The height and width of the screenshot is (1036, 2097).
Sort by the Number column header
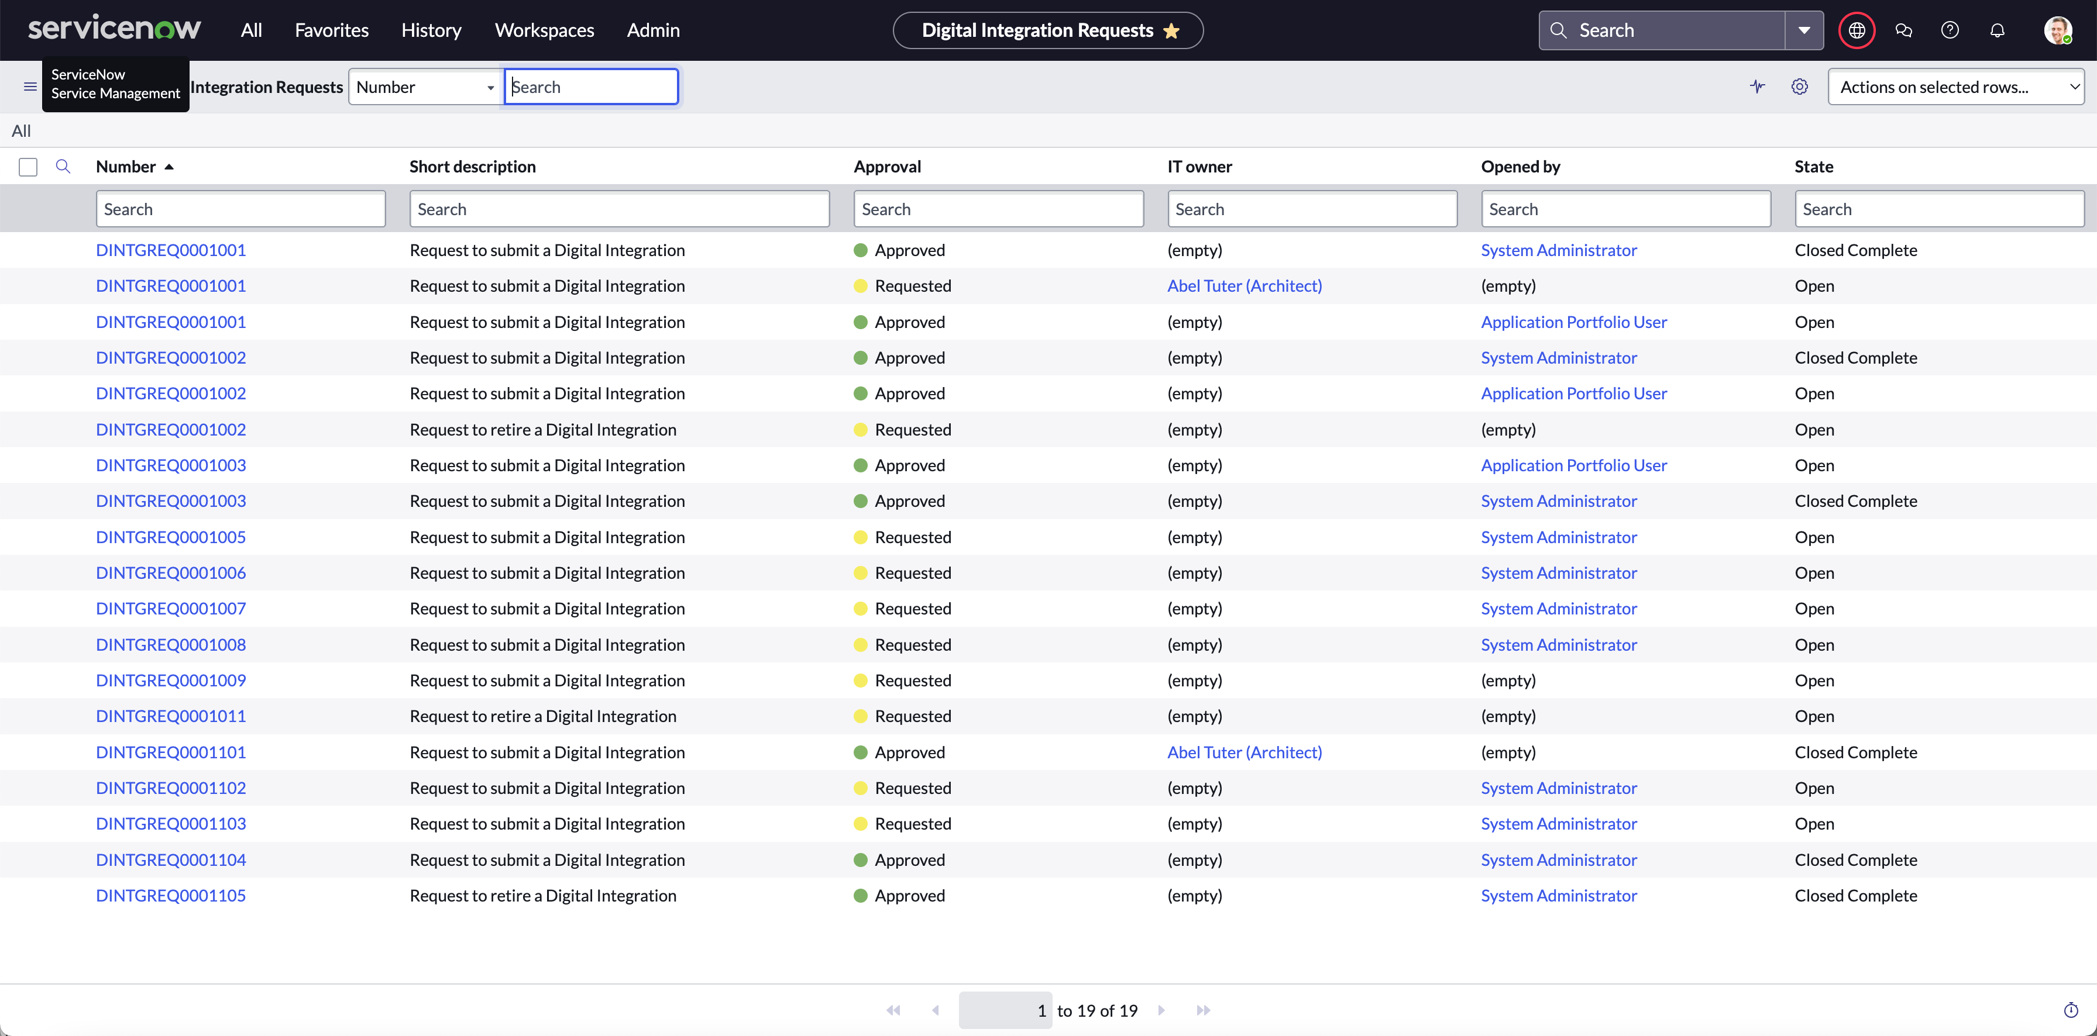pyautogui.click(x=126, y=167)
